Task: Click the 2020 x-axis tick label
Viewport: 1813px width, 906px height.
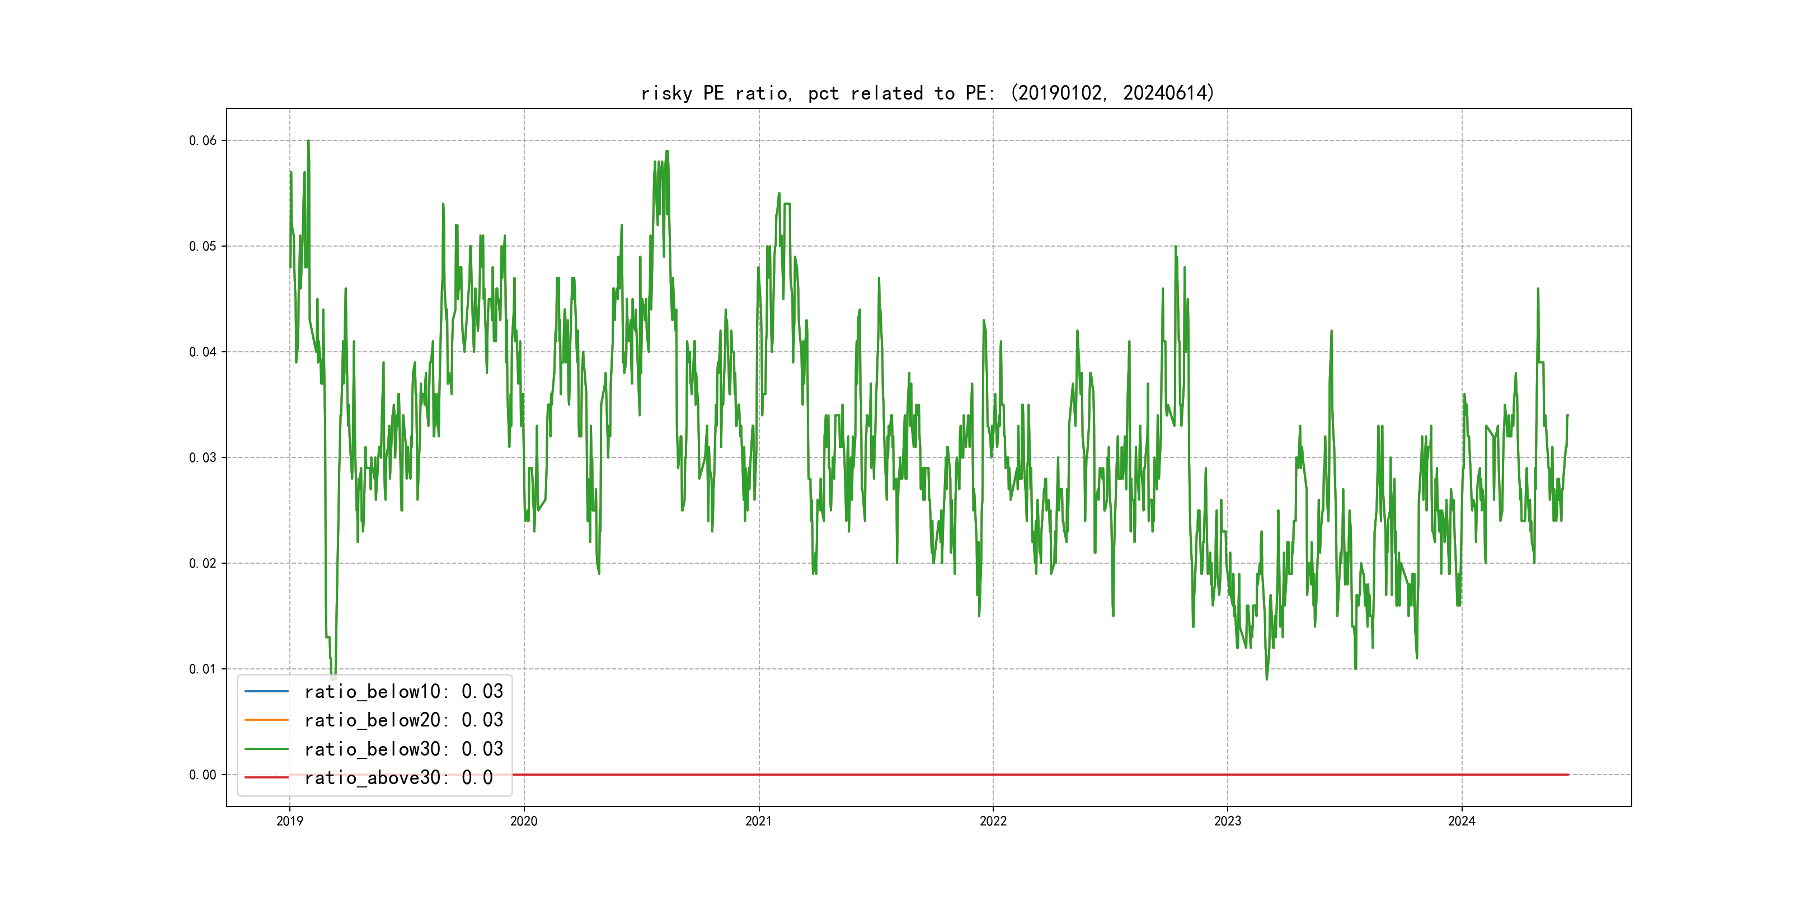Action: coord(524,821)
